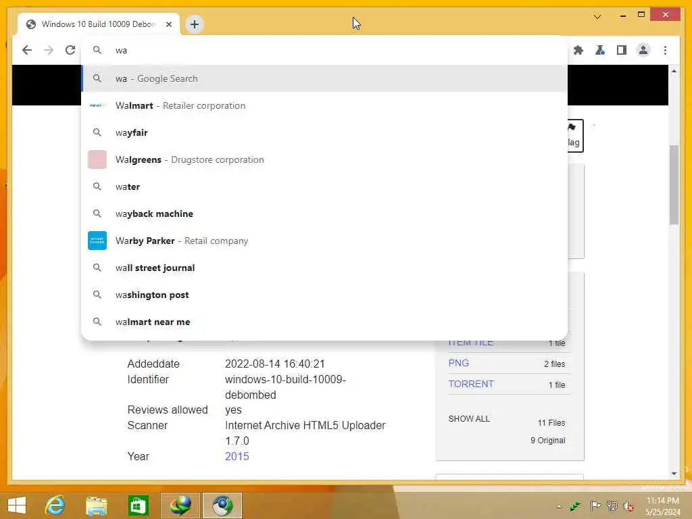Image resolution: width=692 pixels, height=519 pixels.
Task: Click the 'Internet Archive HTML5 Uploader' text
Action: tap(305, 426)
